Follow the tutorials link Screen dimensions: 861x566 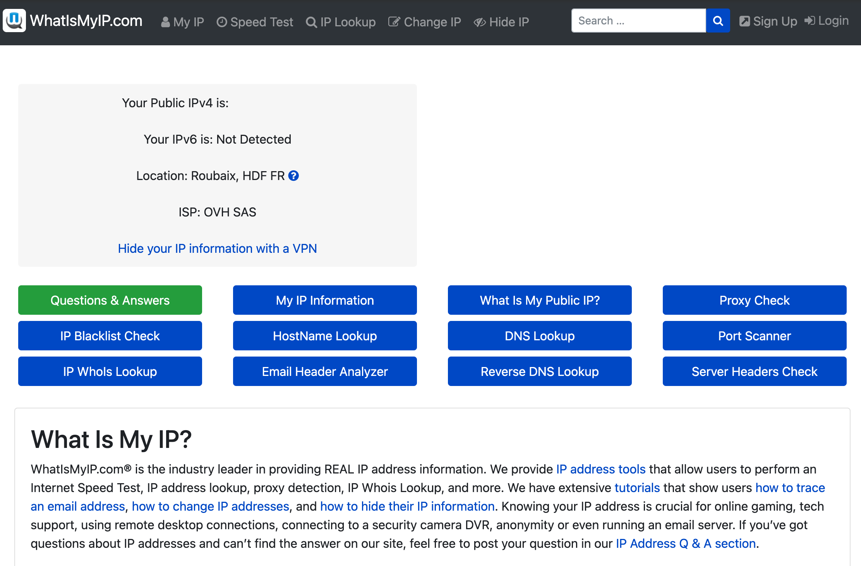pyautogui.click(x=637, y=488)
